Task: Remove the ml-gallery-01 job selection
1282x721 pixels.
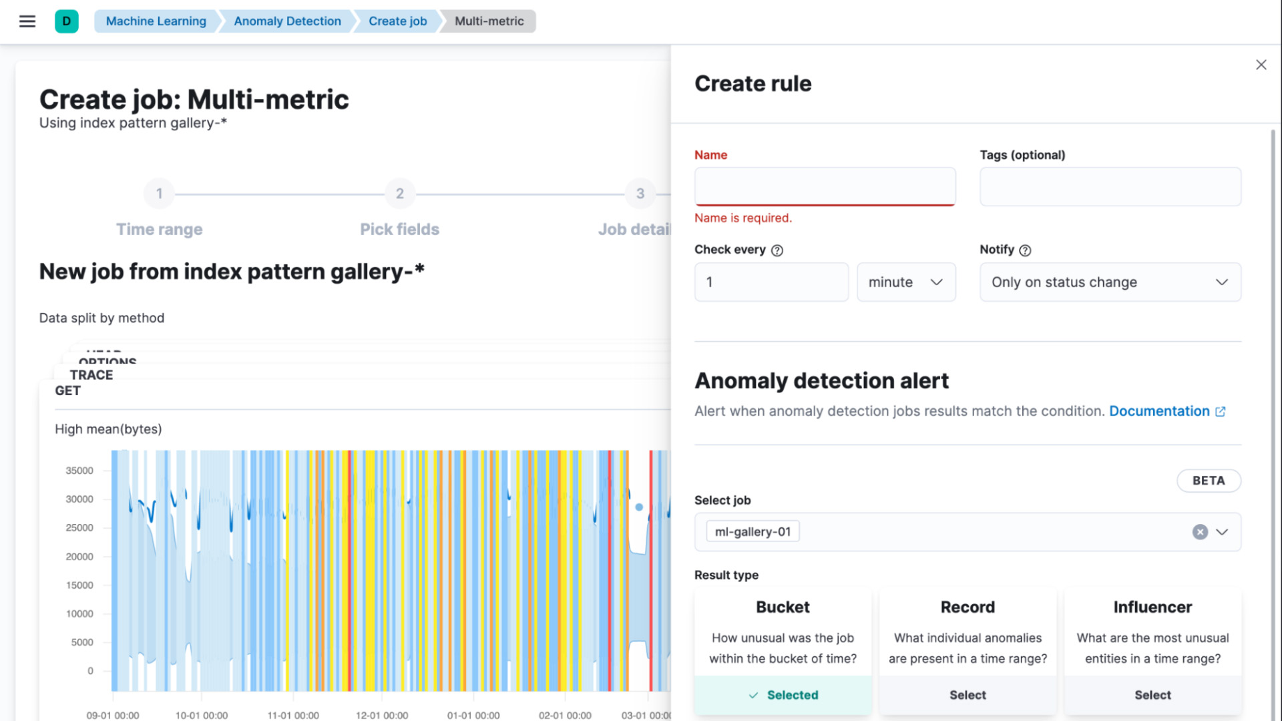Action: click(x=1200, y=531)
